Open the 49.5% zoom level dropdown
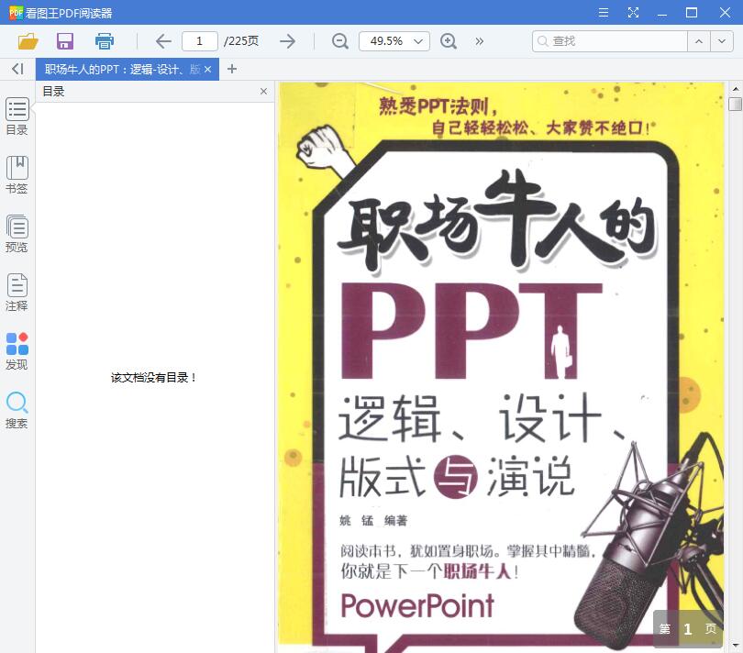Image resolution: width=743 pixels, height=653 pixels. (x=394, y=41)
